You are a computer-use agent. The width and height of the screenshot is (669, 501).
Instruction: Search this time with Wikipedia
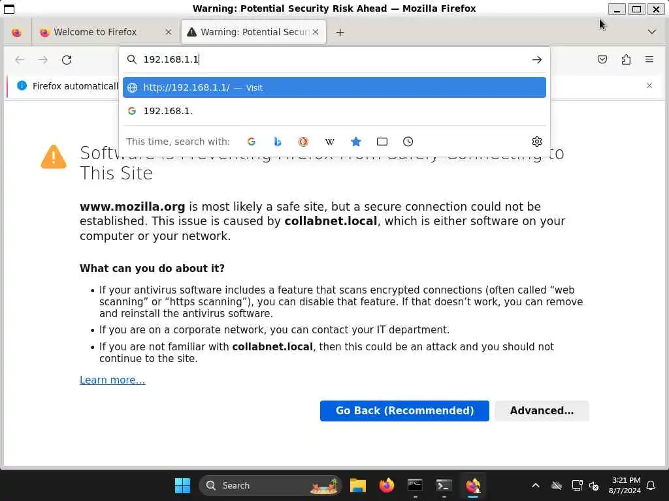[329, 142]
